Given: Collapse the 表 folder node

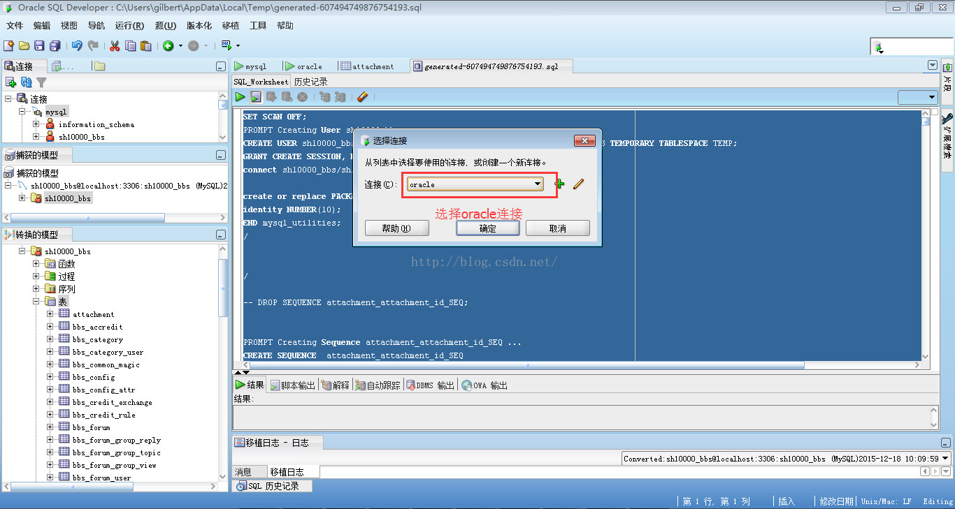Looking at the screenshot, I should tap(36, 302).
